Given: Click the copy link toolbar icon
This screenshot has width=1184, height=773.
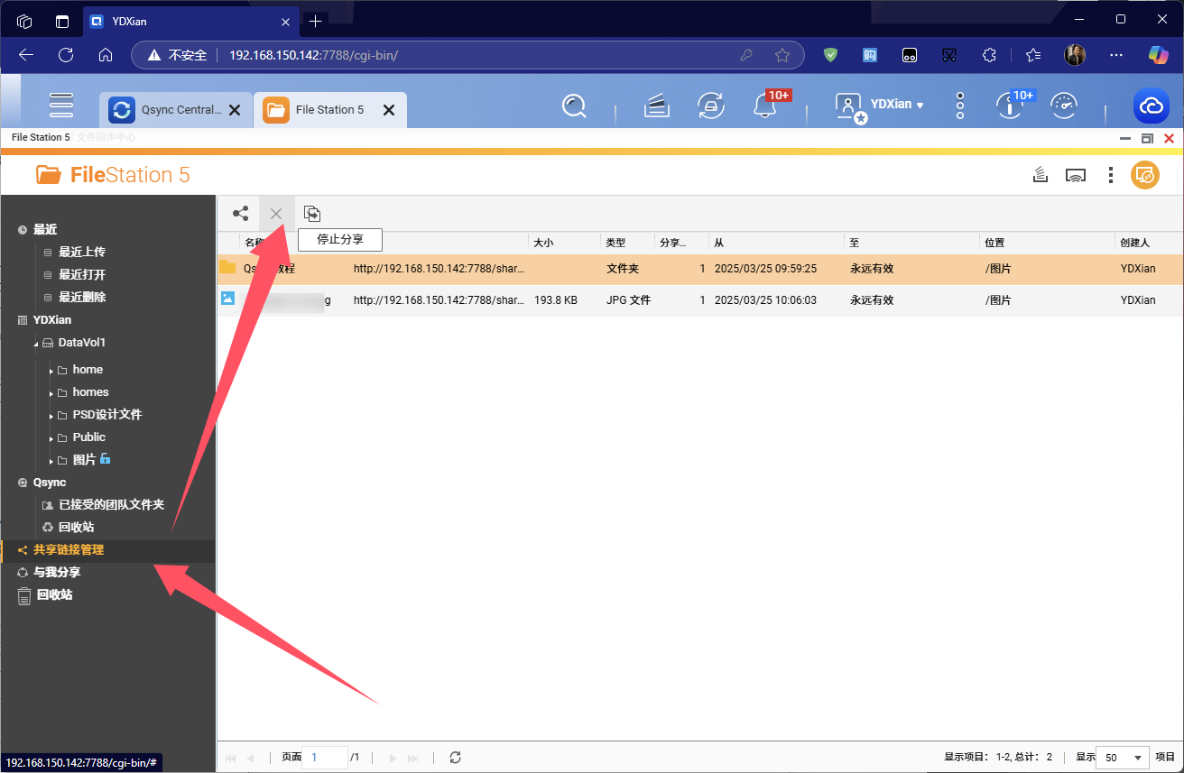Looking at the screenshot, I should (312, 214).
